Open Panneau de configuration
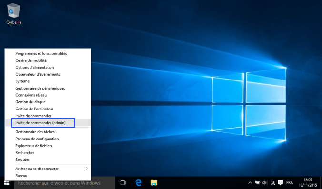The width and height of the screenshot is (322, 189). pyautogui.click(x=48, y=139)
